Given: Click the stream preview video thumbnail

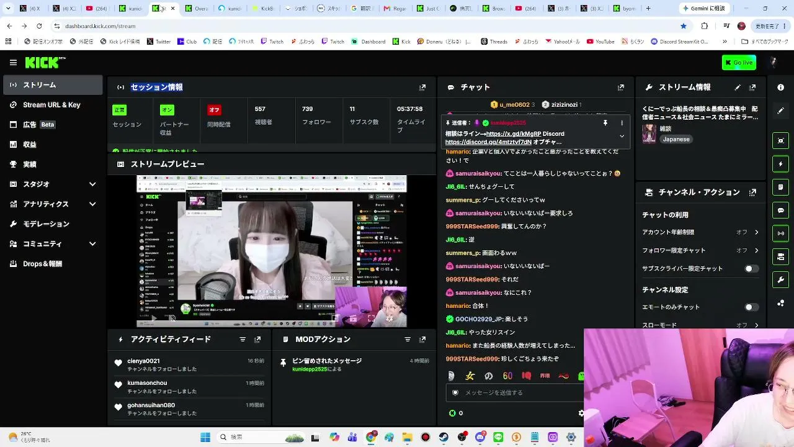Looking at the screenshot, I should coord(272,251).
